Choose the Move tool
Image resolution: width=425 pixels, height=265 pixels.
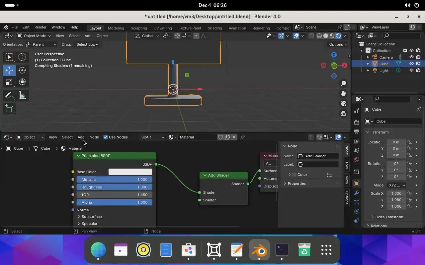[9, 70]
